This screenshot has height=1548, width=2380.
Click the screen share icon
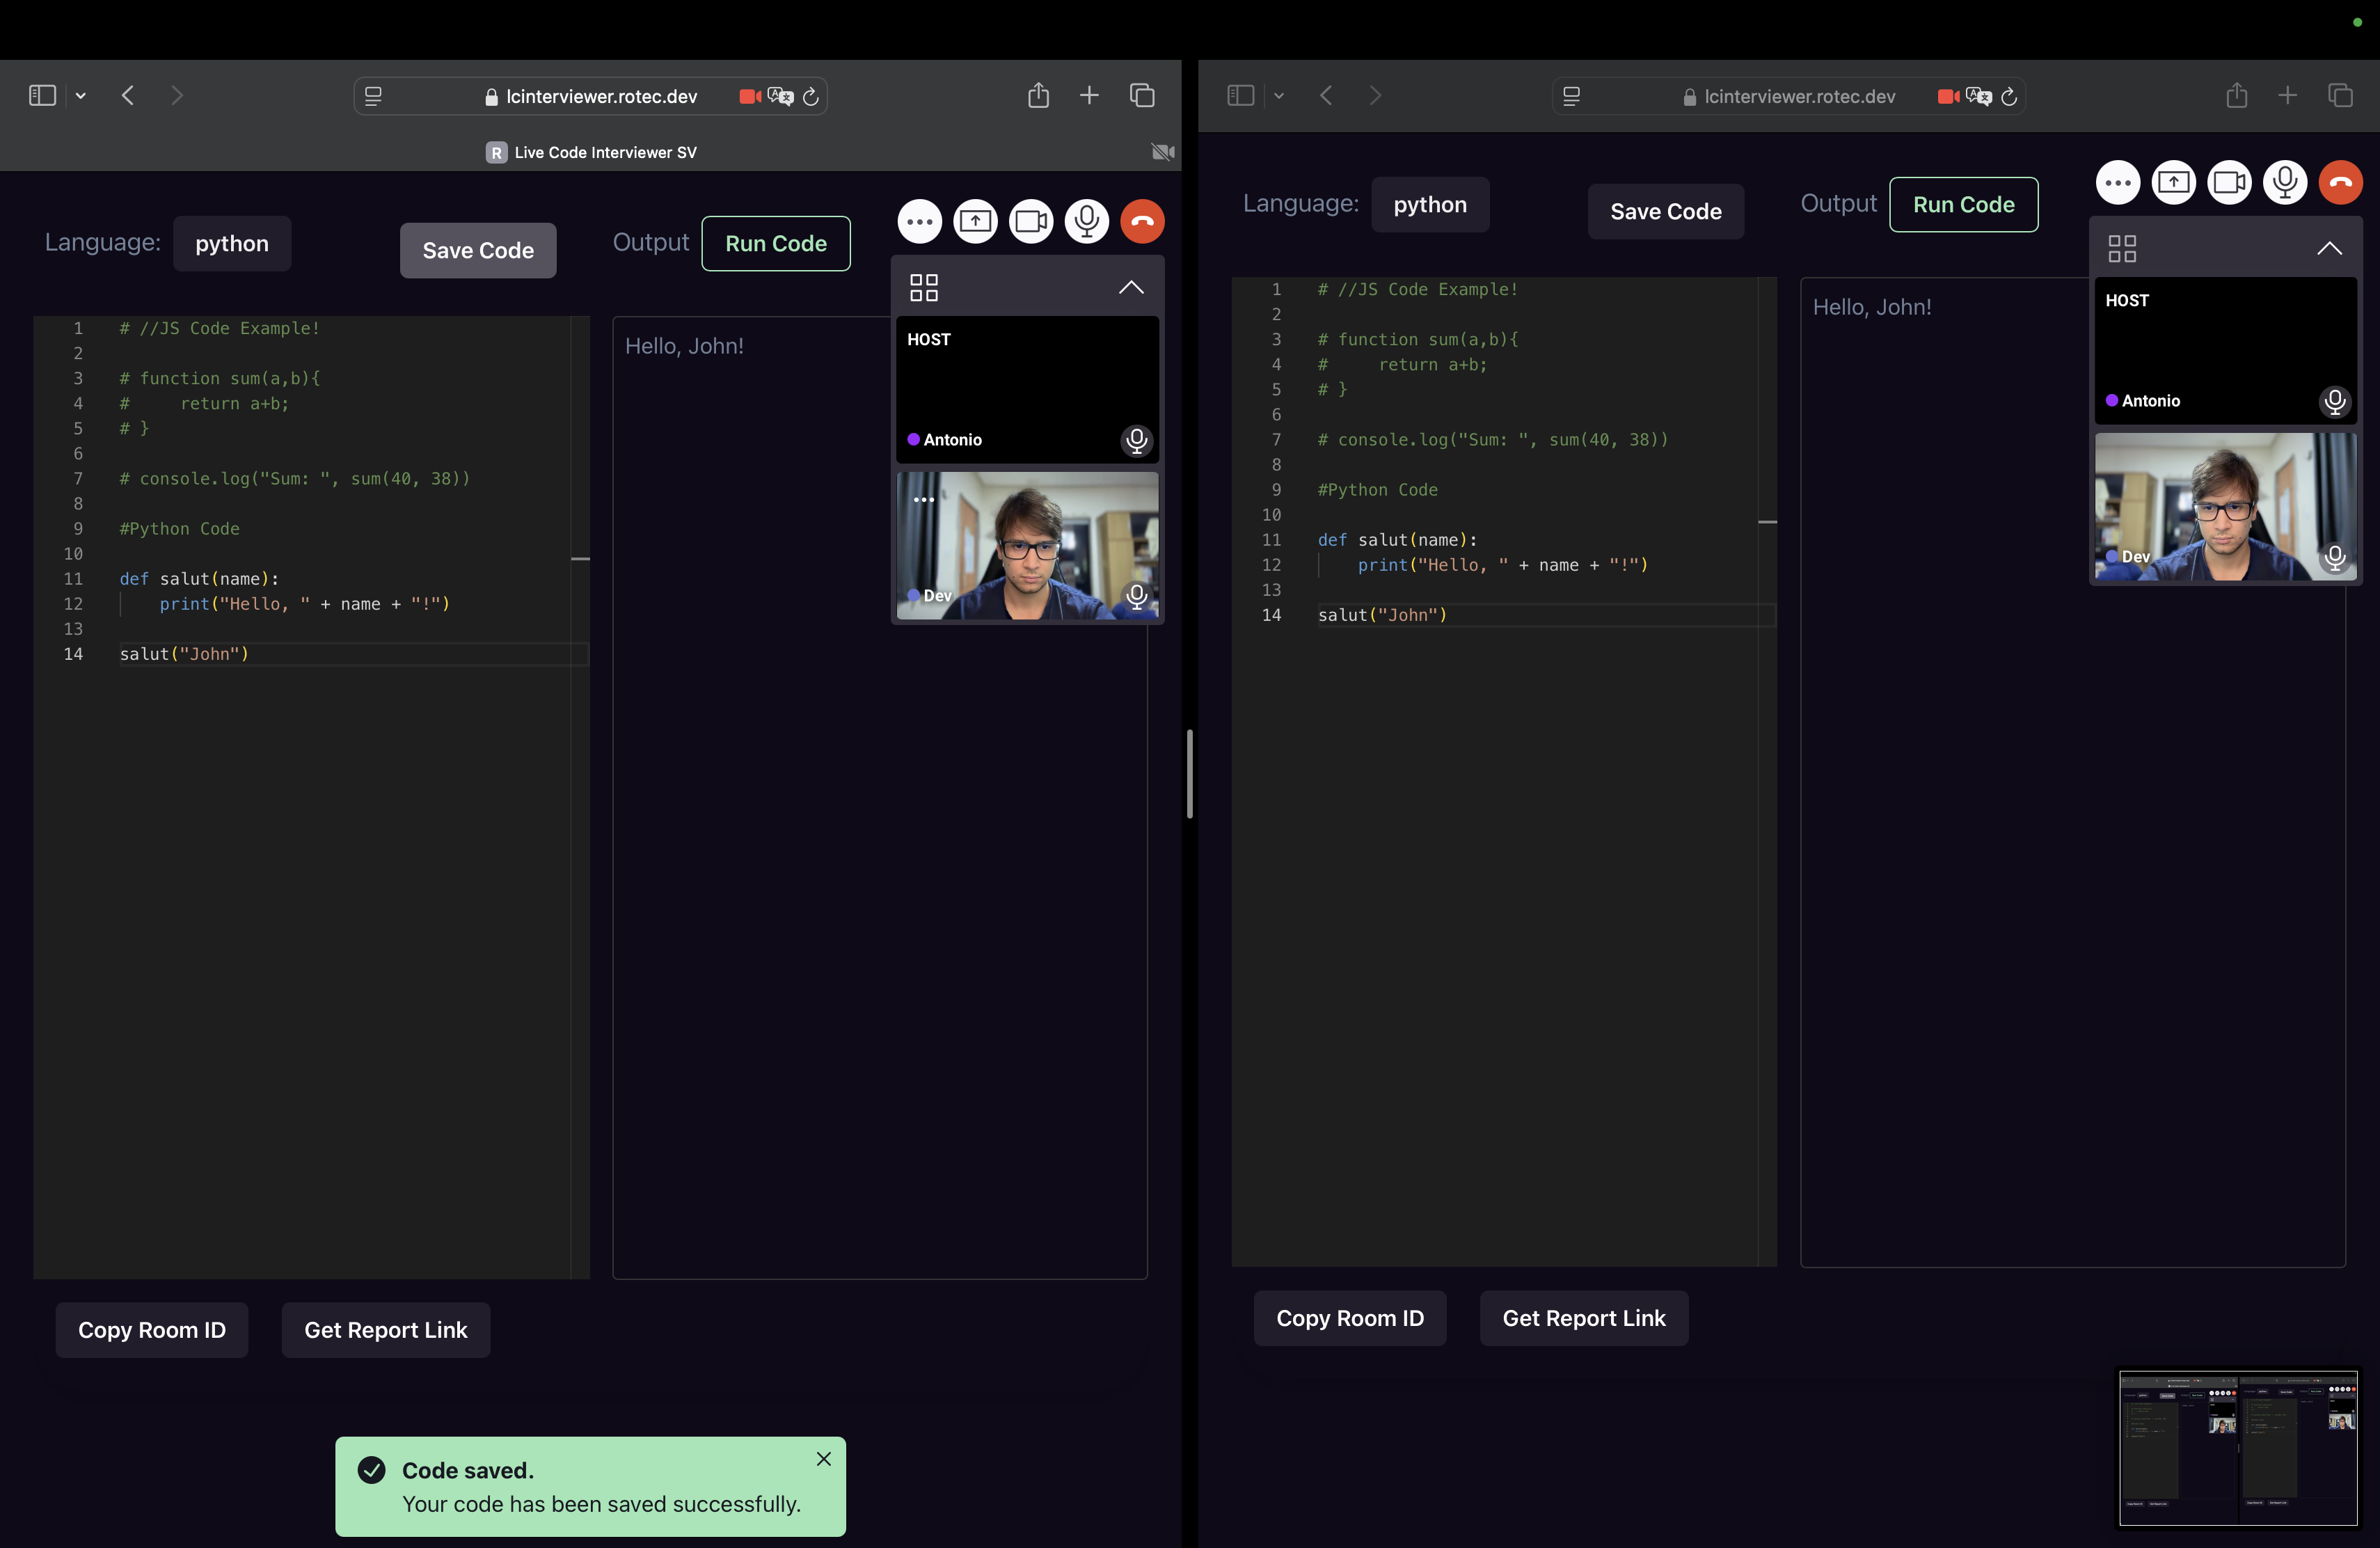[975, 221]
